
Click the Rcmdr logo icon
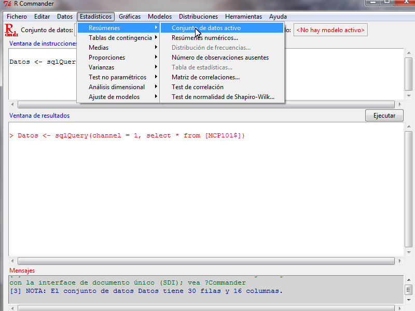tap(11, 30)
